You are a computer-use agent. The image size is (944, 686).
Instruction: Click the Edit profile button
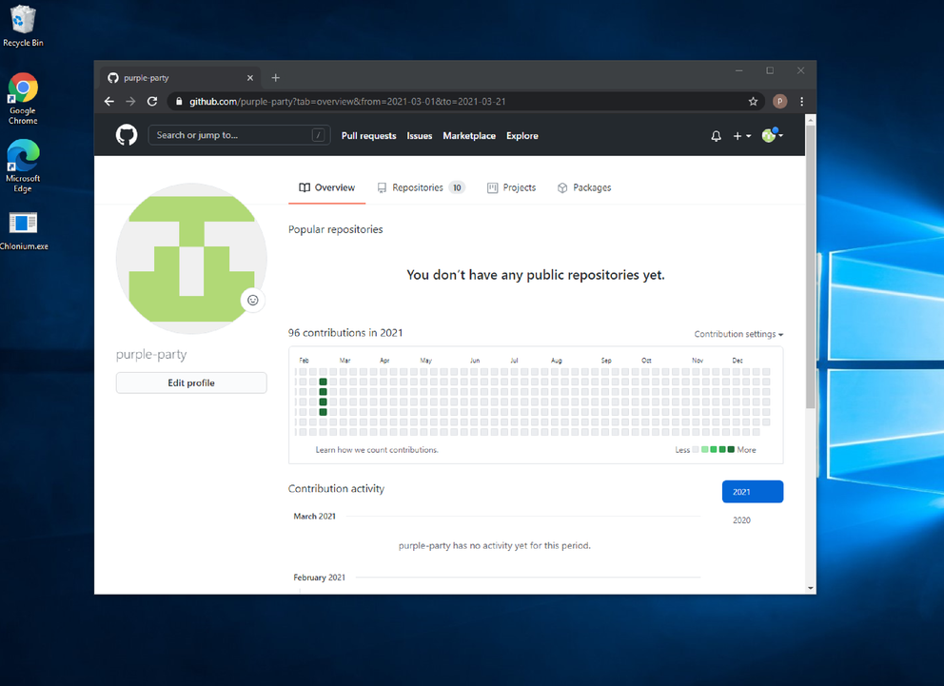tap(190, 382)
